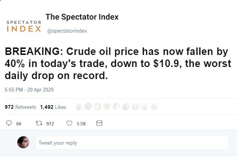Visit the @spectatorindex handle link
This screenshot has height=160, width=237.
[x=67, y=31]
